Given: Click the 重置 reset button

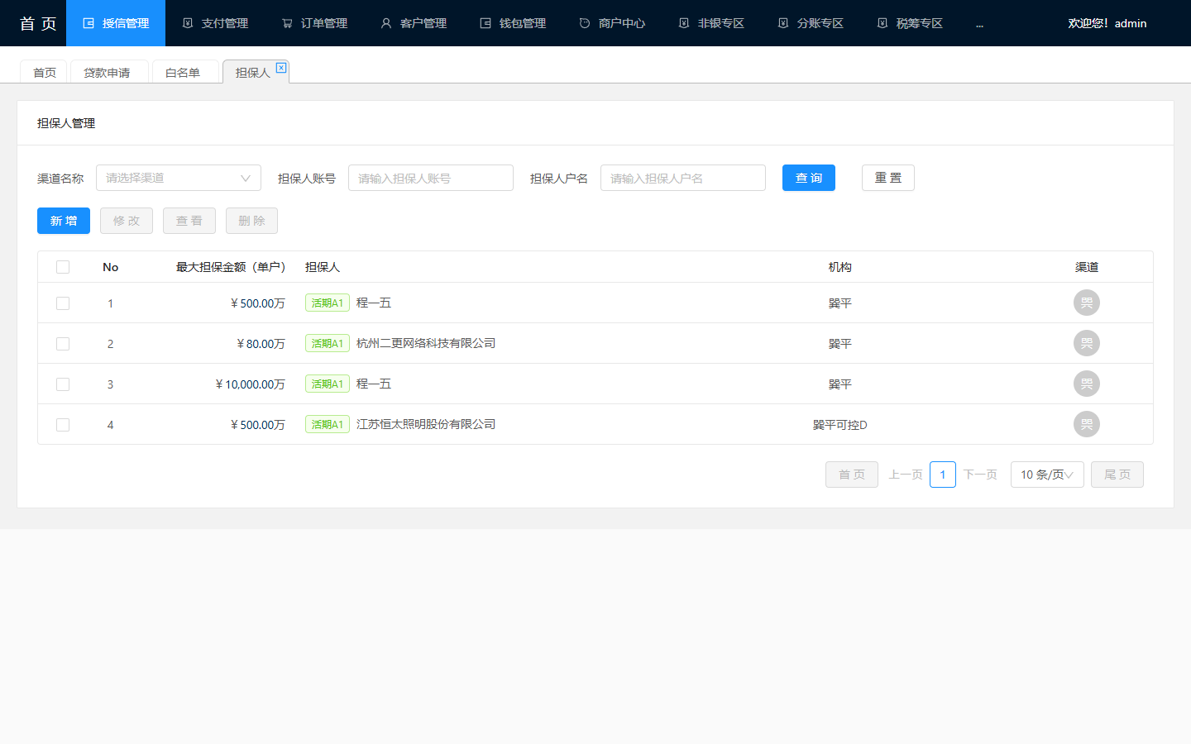Looking at the screenshot, I should [x=888, y=178].
